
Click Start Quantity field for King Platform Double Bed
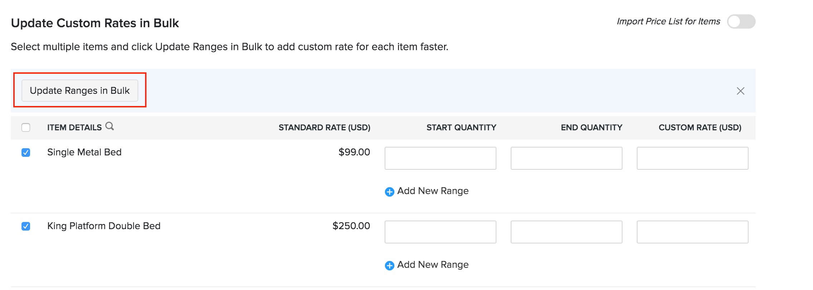tap(440, 232)
